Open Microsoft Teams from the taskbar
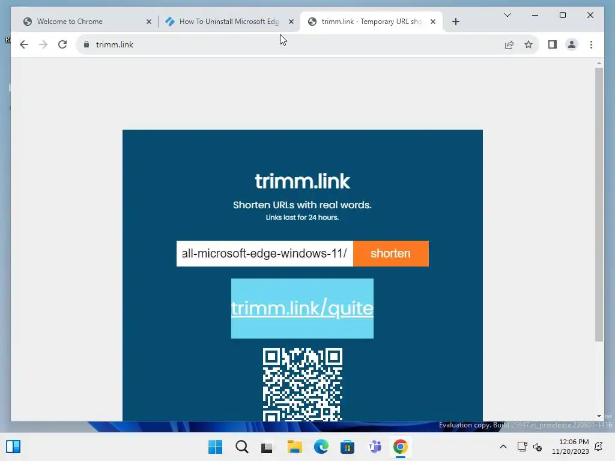 click(374, 447)
